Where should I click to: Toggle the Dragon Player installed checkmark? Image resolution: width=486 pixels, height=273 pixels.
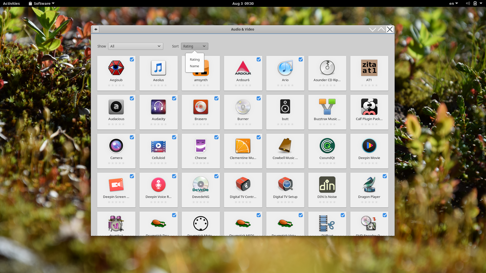click(x=385, y=176)
